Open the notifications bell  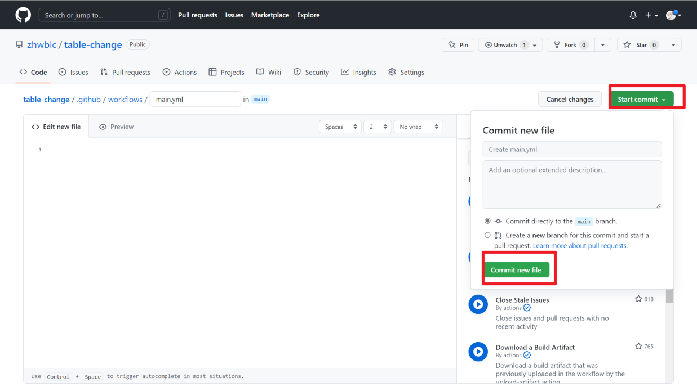point(633,15)
